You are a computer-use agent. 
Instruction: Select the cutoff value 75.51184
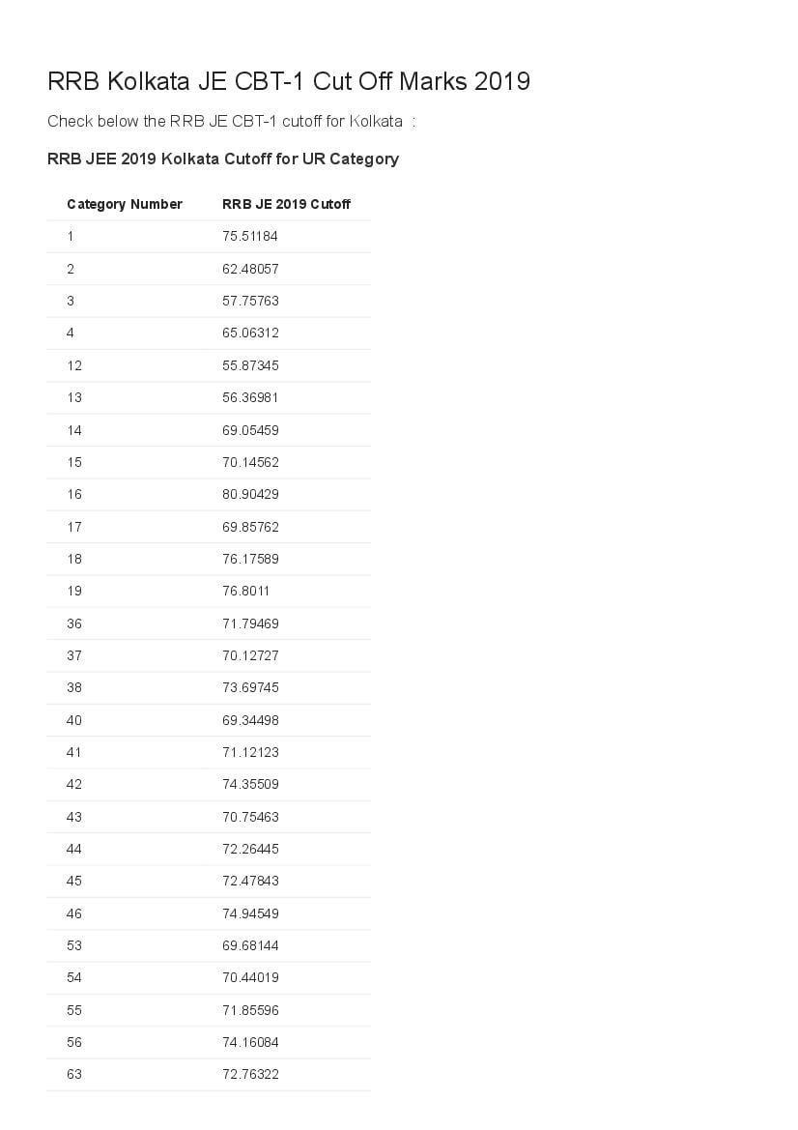[x=250, y=236]
